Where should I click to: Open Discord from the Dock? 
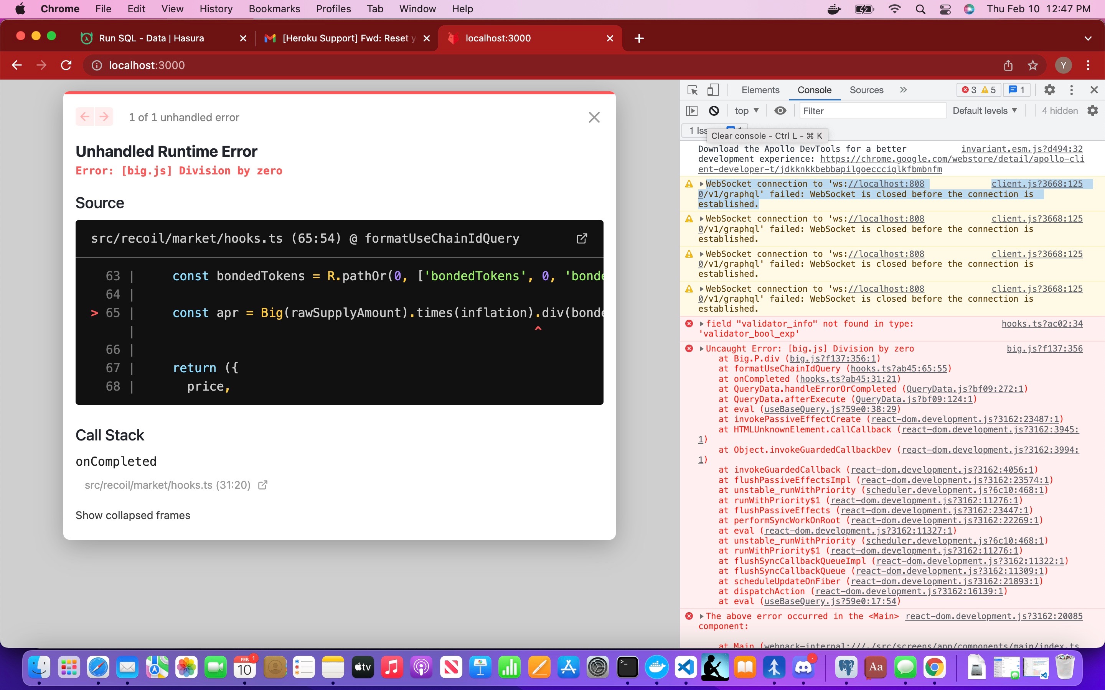pos(805,667)
